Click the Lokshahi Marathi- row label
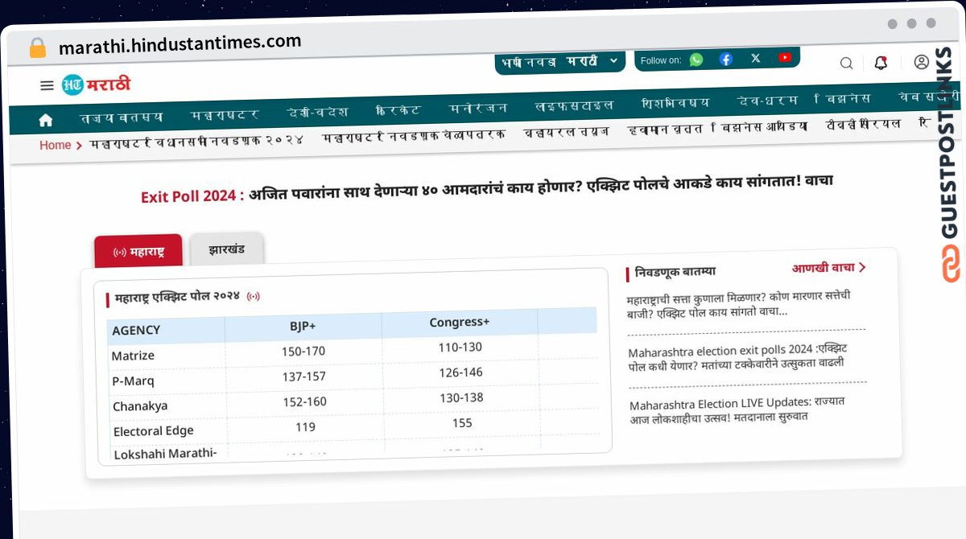Image resolution: width=966 pixels, height=539 pixels. click(x=165, y=454)
